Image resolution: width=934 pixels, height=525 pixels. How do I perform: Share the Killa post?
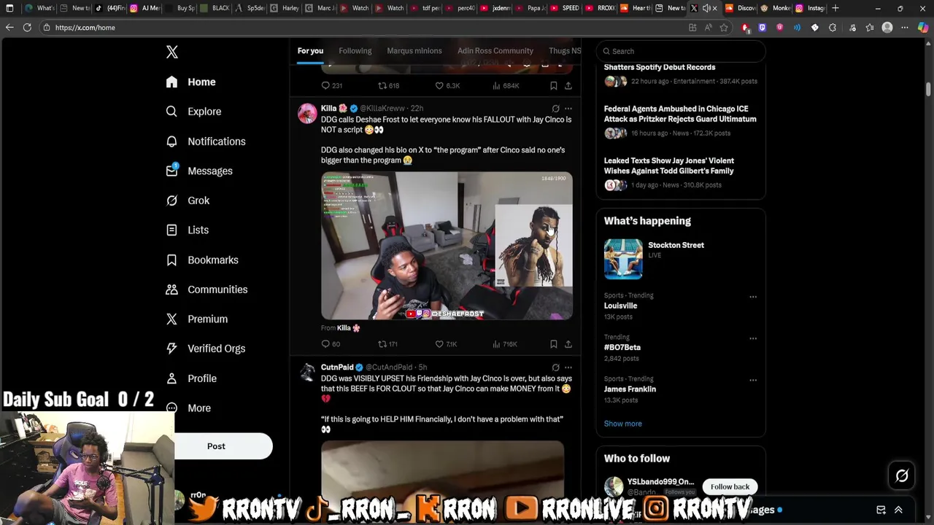click(568, 344)
